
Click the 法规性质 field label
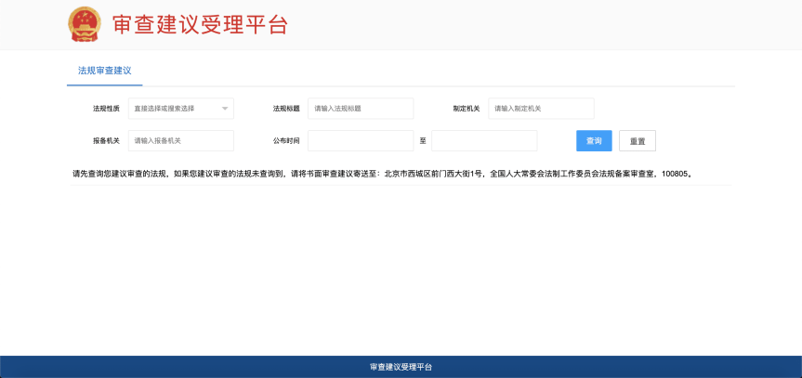106,109
